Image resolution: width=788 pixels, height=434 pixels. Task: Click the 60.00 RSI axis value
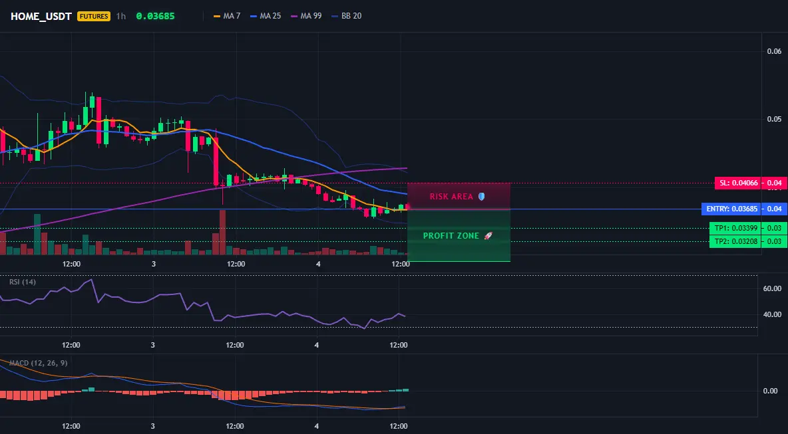pyautogui.click(x=772, y=288)
